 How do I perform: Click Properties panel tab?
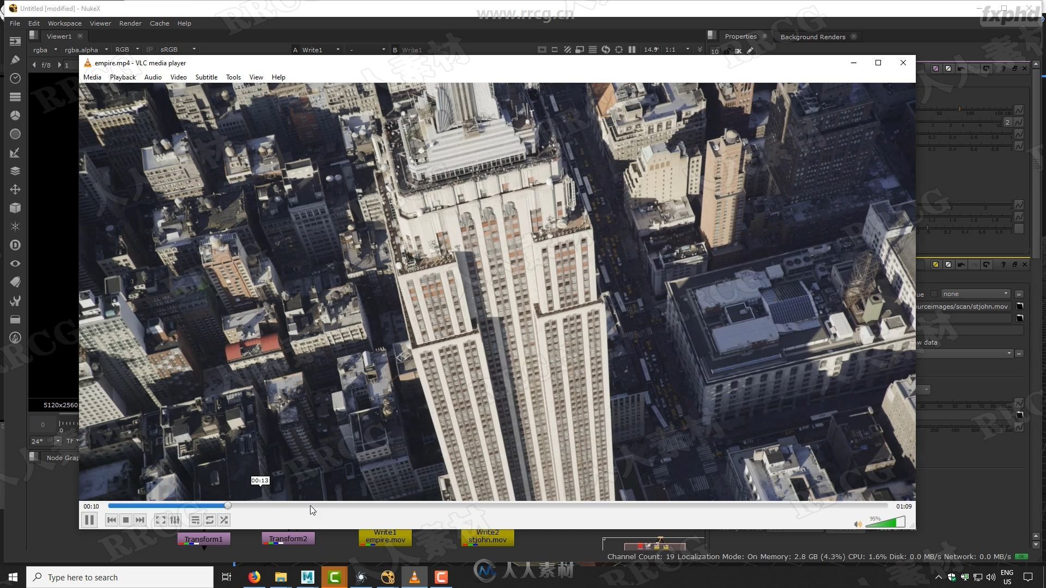[740, 36]
